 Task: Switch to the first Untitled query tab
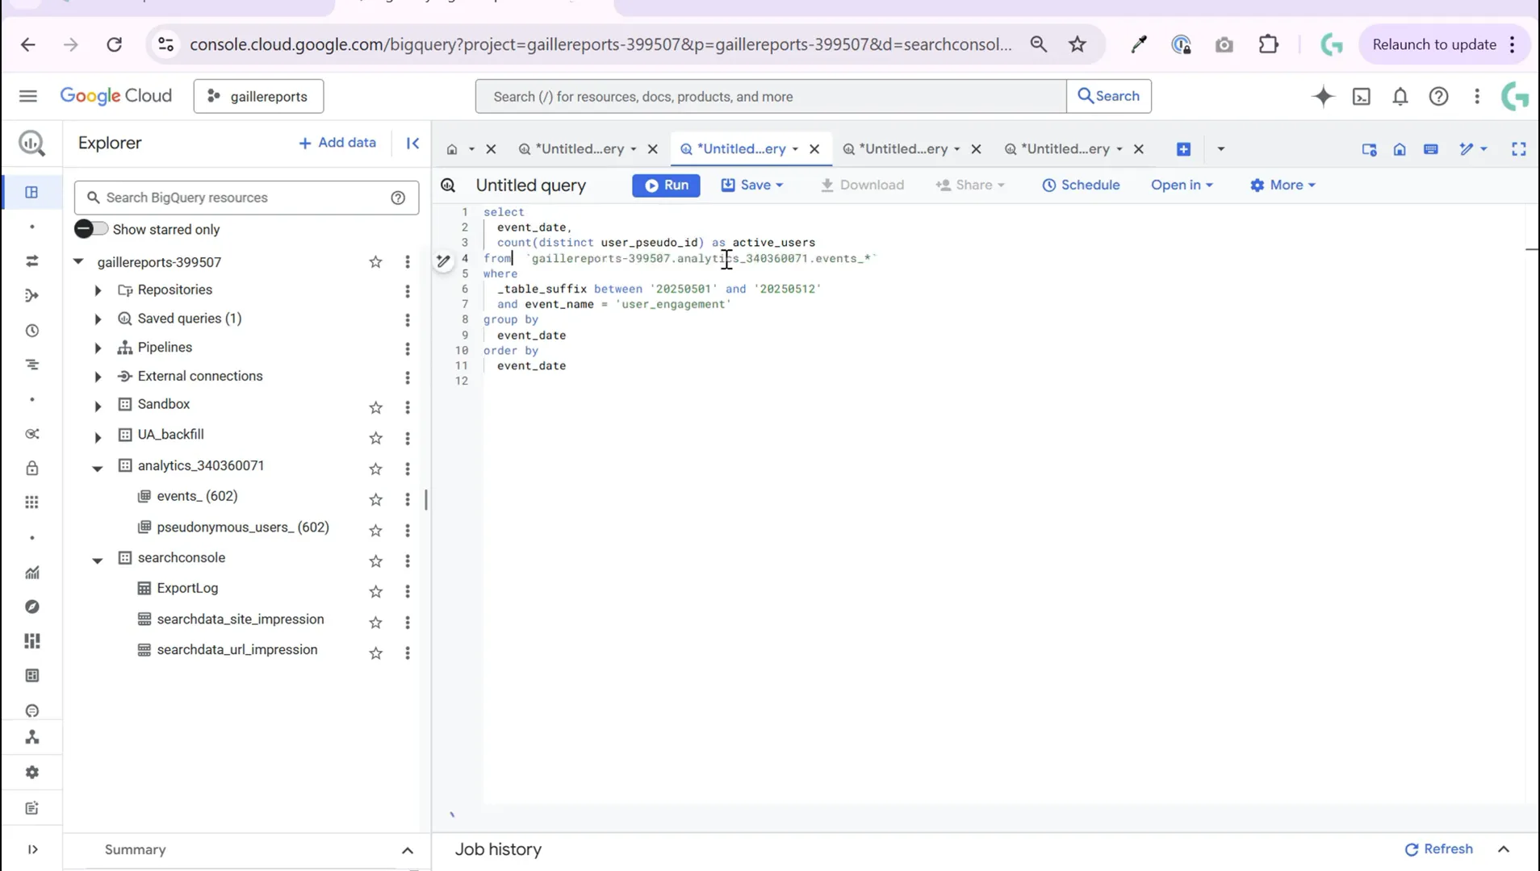[579, 149]
